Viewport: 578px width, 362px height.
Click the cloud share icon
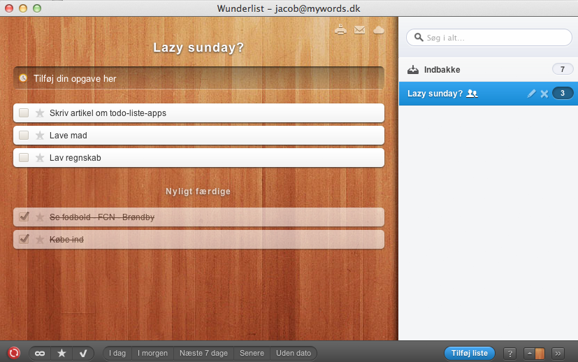[379, 30]
